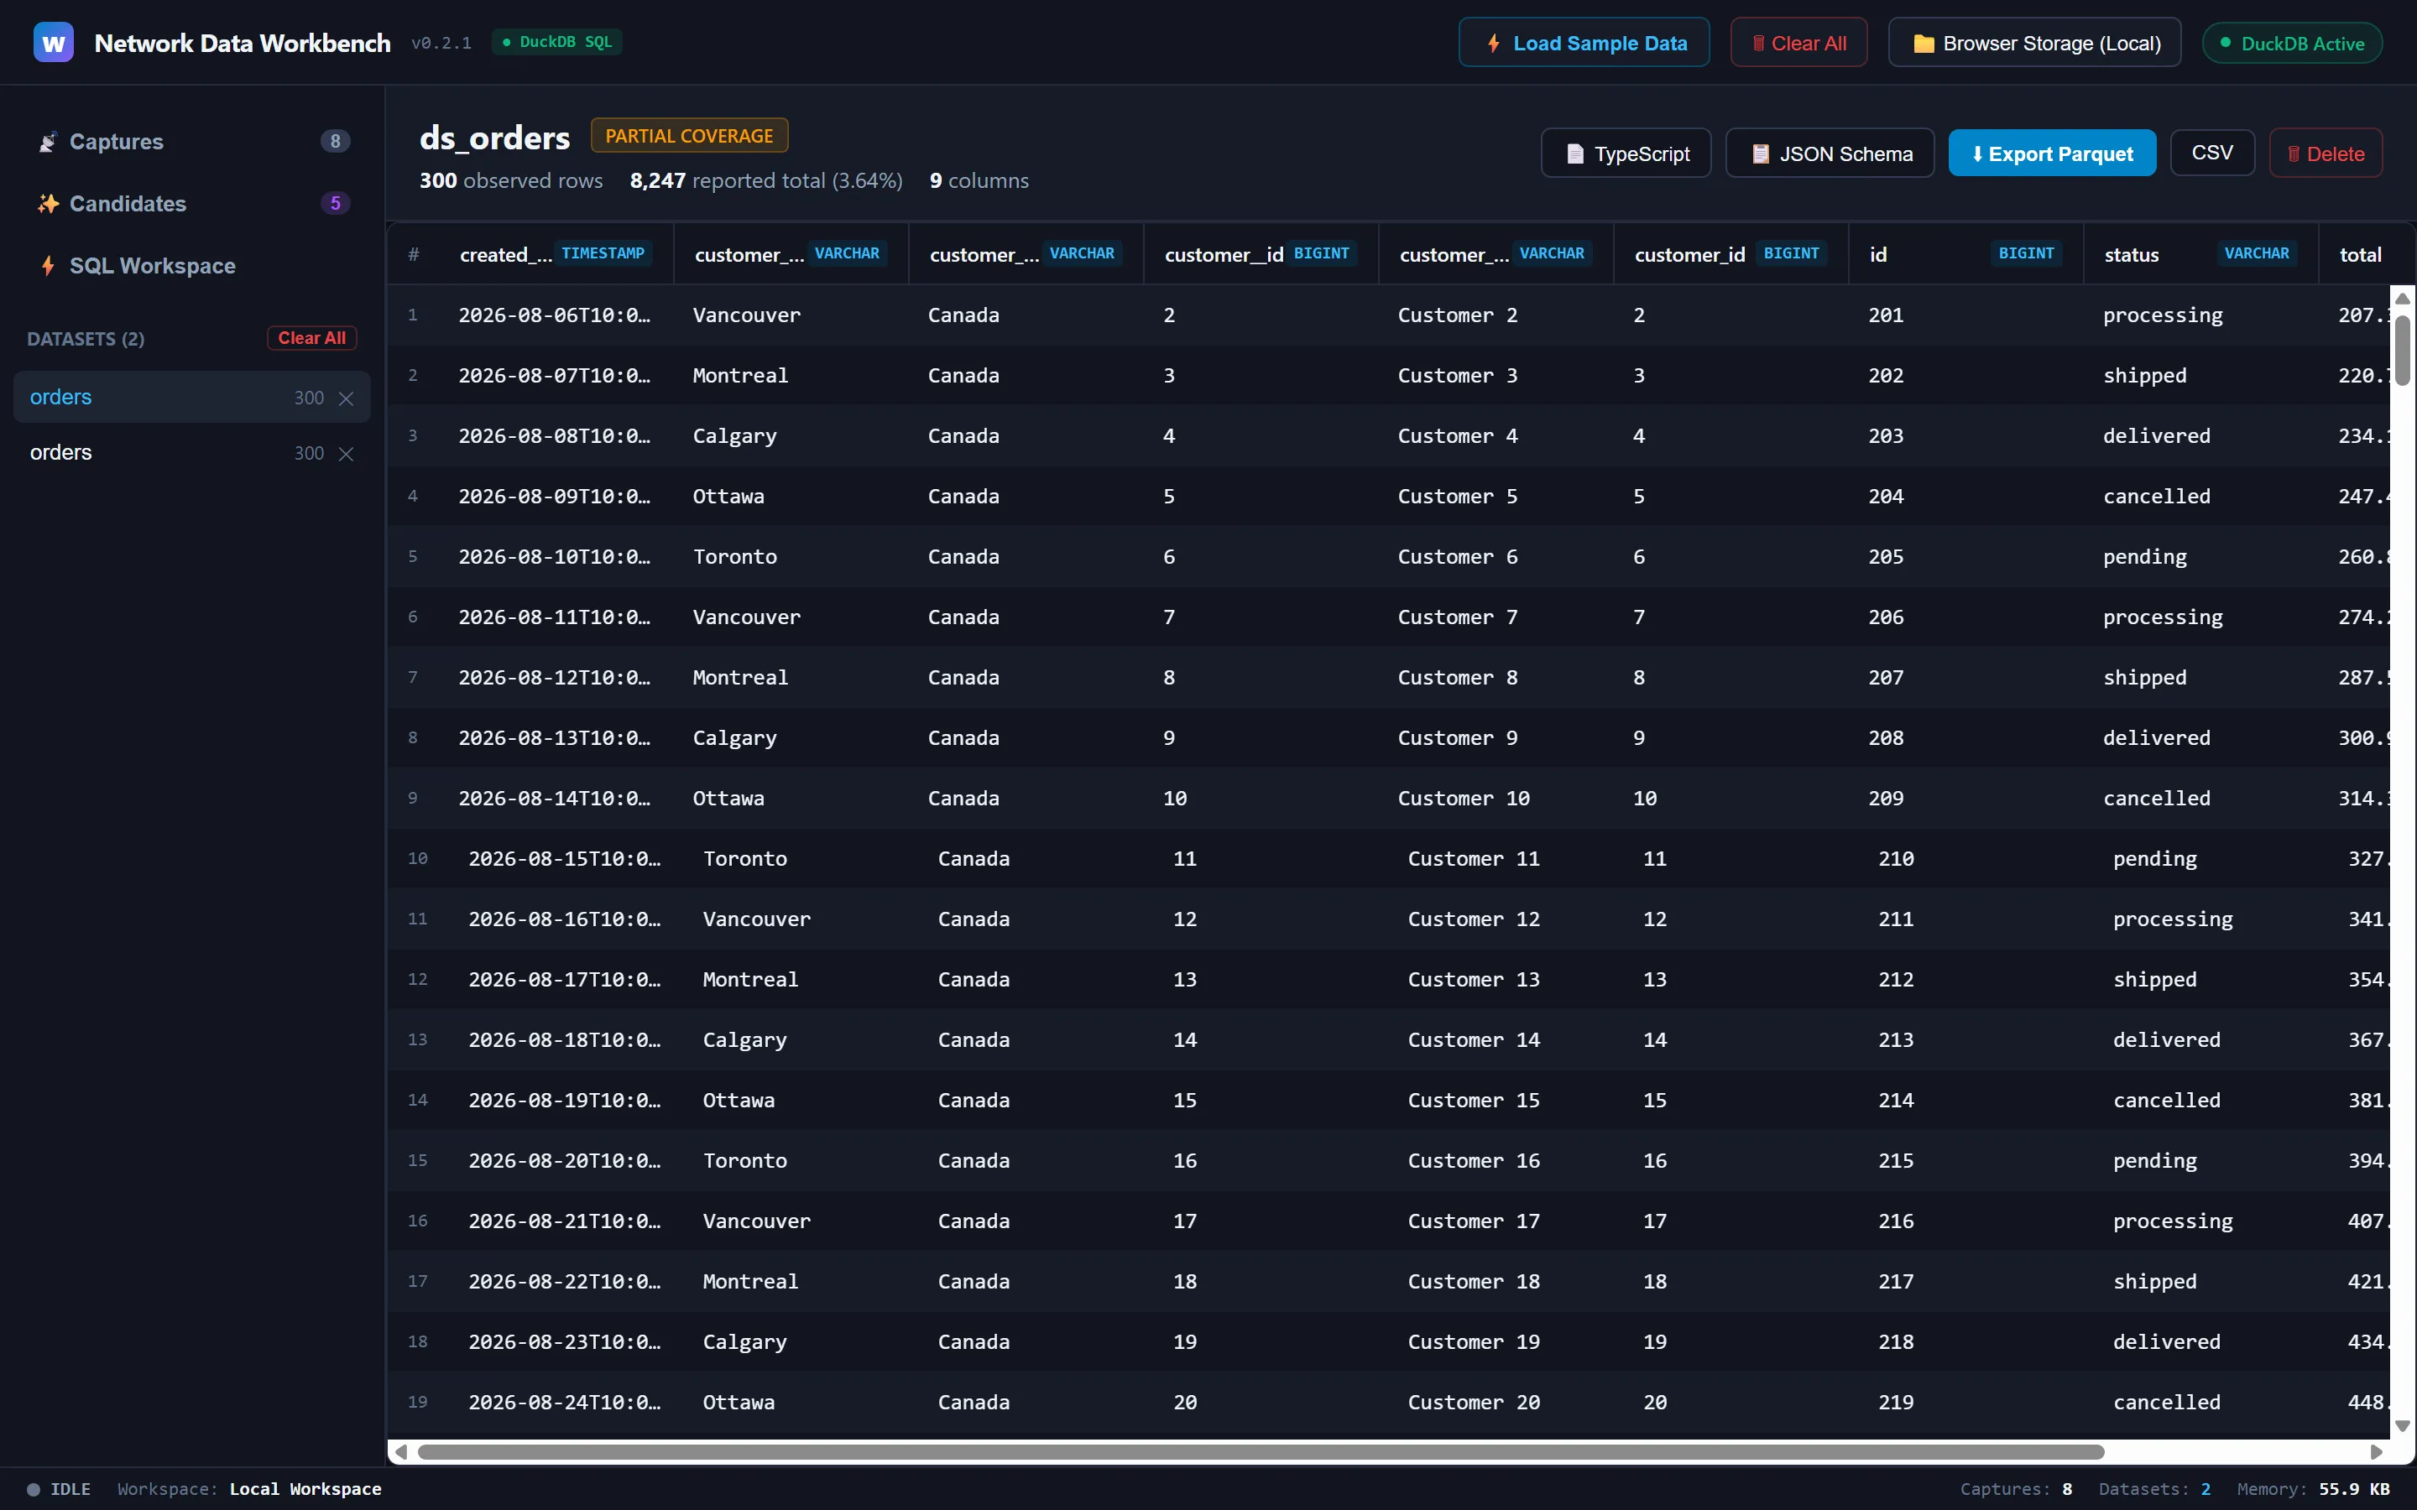Delete the ds_orders dataset
Image resolution: width=2417 pixels, height=1510 pixels.
(2326, 154)
